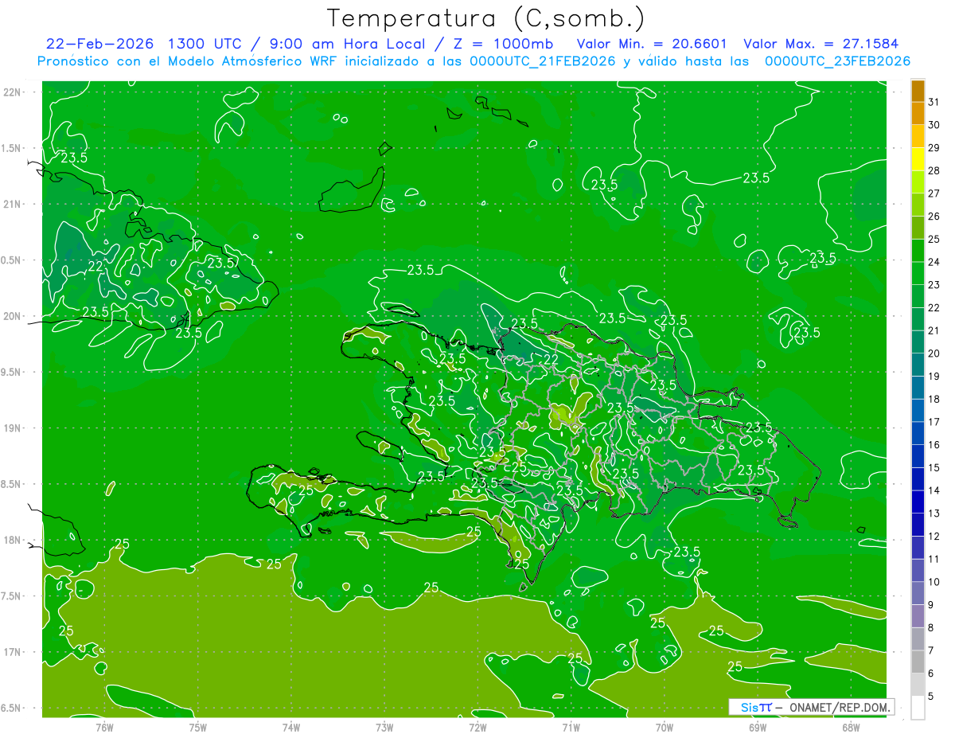
Task: Click the '70W' longitude axis label
Action: pos(665,728)
